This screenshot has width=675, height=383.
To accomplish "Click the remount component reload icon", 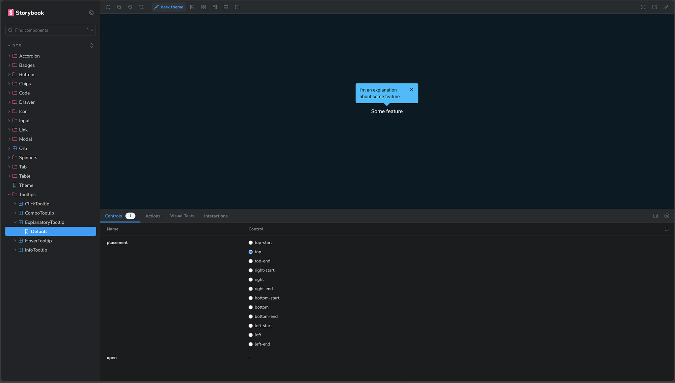I will coord(108,7).
